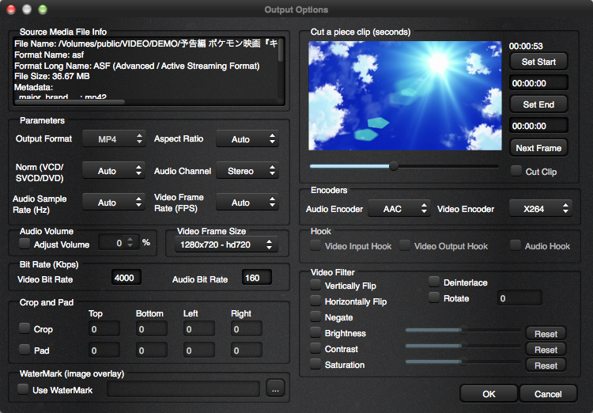Enable the Deinterlace video filter
Screen dimensions: 593x413
[434, 282]
